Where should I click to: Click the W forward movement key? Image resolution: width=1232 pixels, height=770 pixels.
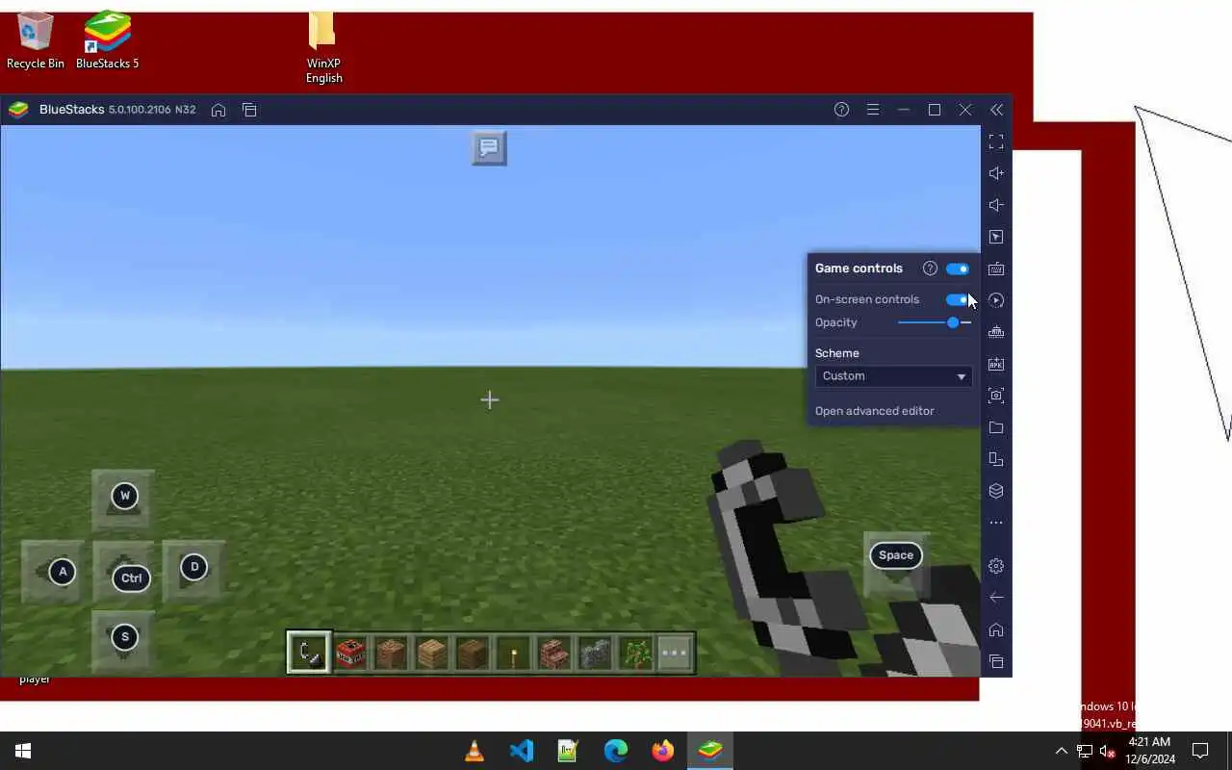124,496
